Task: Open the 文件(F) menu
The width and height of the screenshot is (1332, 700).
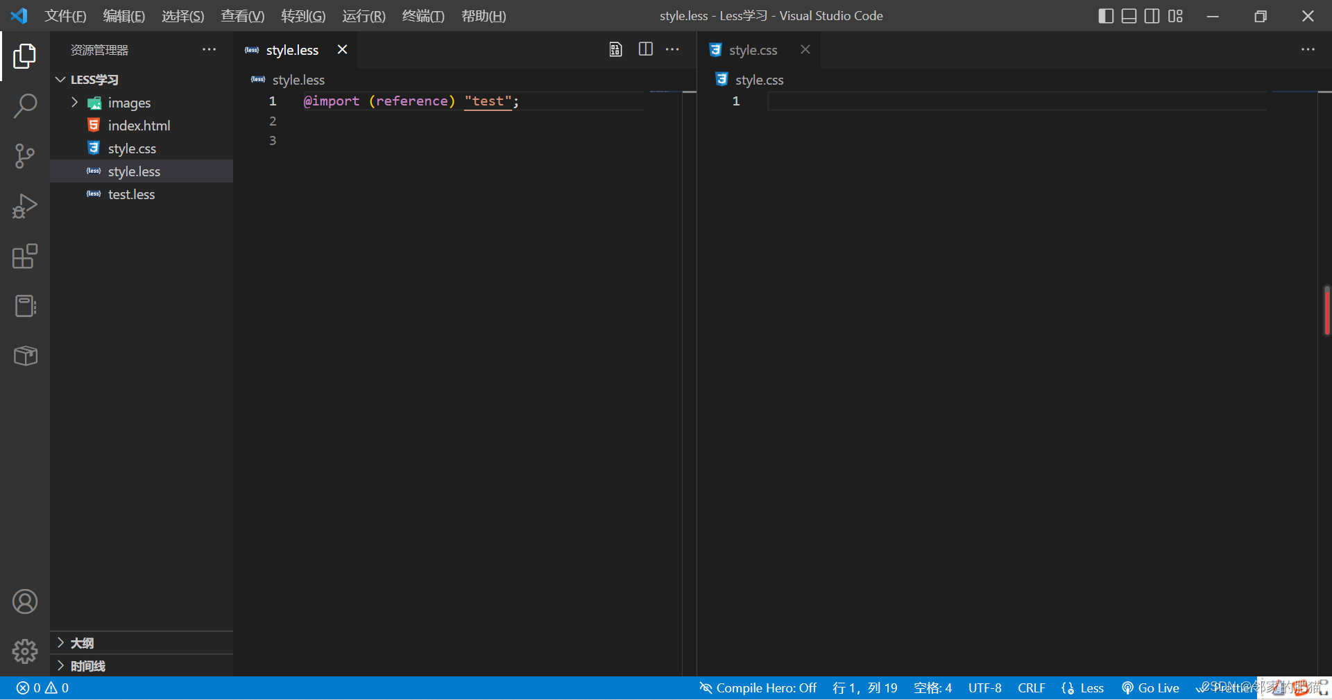Action: tap(65, 16)
